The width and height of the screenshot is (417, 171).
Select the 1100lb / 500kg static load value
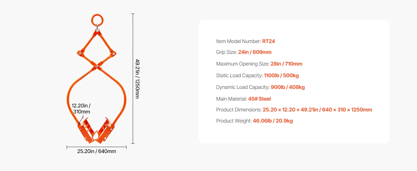pos(281,76)
